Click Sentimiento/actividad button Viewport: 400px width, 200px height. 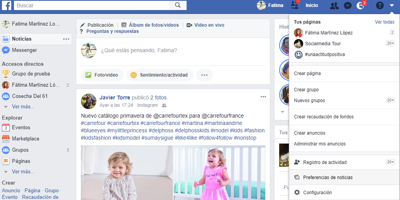pyautogui.click(x=160, y=75)
